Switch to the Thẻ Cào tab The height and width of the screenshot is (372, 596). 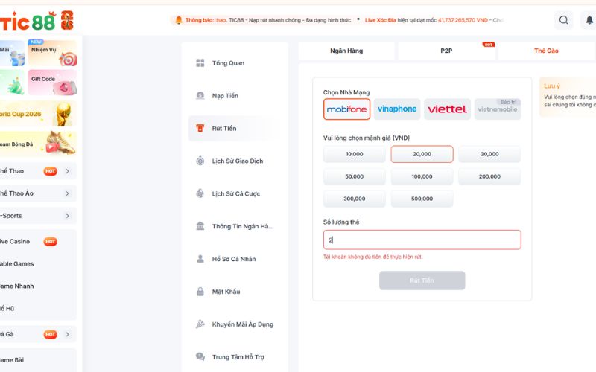(546, 51)
